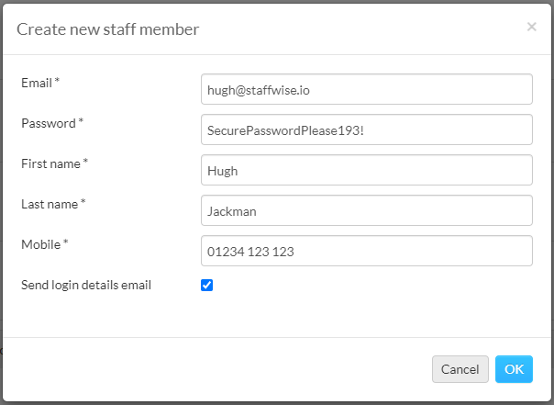Click the required asterisk beside First name label
Image resolution: width=554 pixels, height=405 pixels.
click(x=85, y=162)
